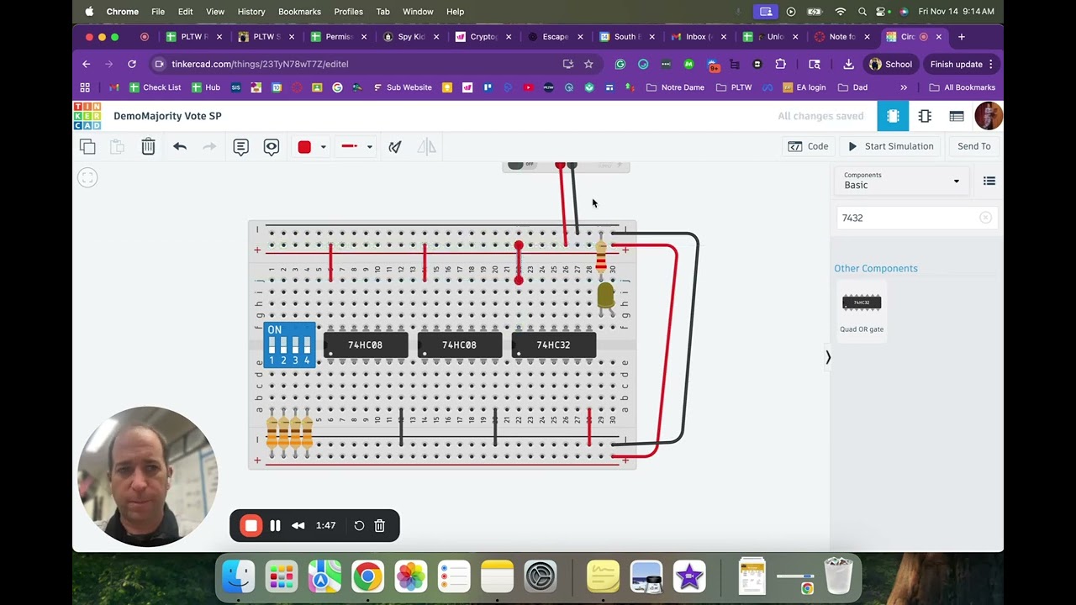Clear the component search text
The image size is (1076, 605).
click(x=985, y=218)
